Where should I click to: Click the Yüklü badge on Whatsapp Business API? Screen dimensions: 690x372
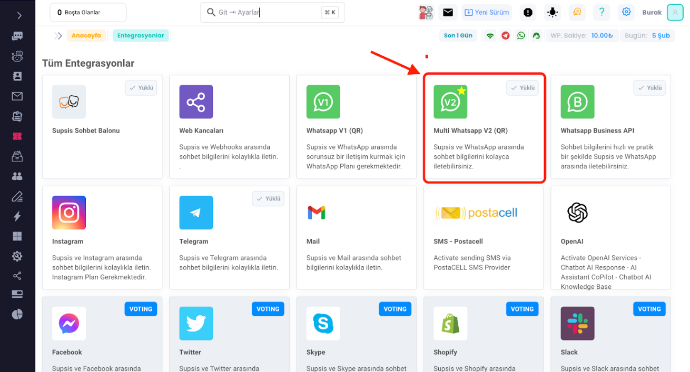649,88
